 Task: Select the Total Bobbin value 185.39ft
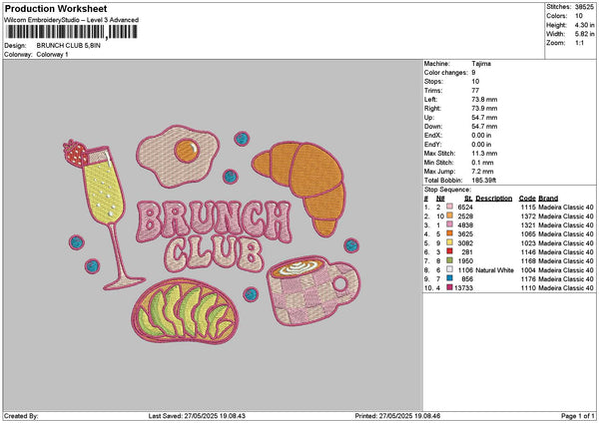pyautogui.click(x=483, y=181)
